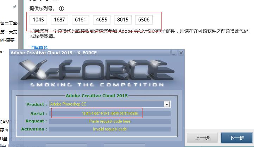Click serial field containing 4655
254x147 pixels.
pyautogui.click(x=102, y=20)
